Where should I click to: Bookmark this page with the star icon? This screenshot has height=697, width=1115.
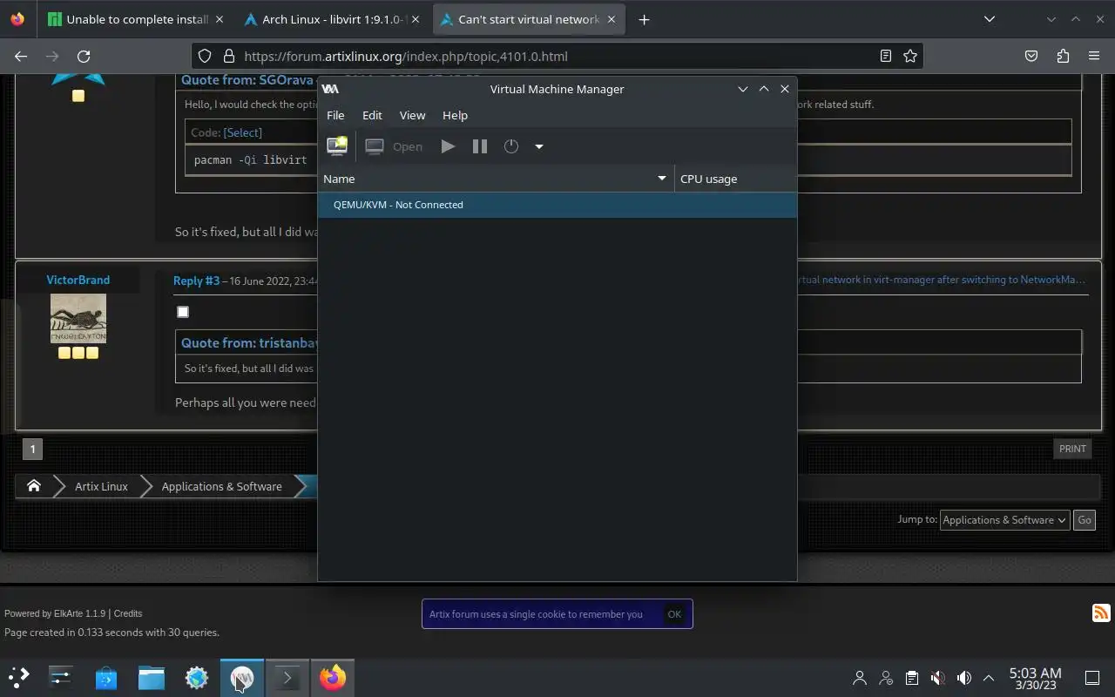[910, 56]
